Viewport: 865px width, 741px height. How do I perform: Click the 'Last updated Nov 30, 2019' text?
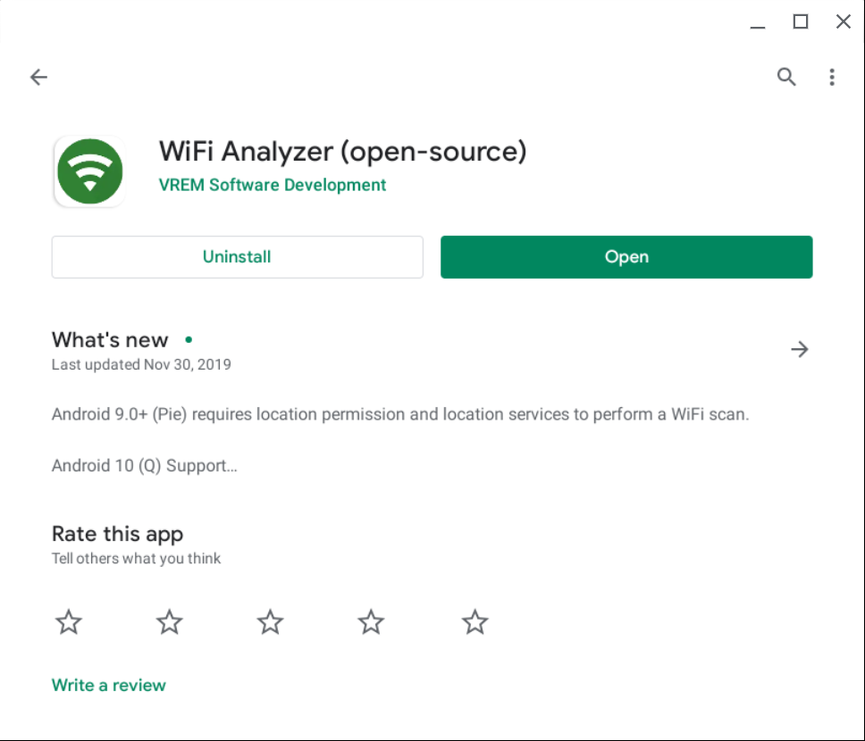click(x=141, y=364)
